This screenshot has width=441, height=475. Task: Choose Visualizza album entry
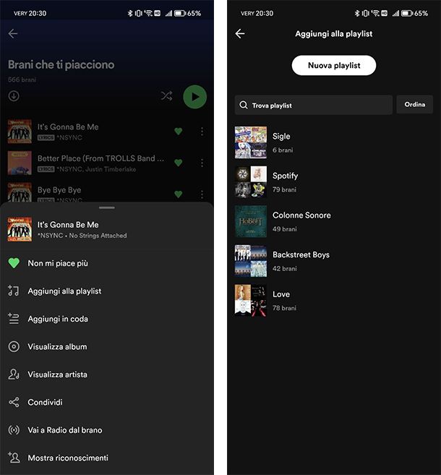pos(106,347)
